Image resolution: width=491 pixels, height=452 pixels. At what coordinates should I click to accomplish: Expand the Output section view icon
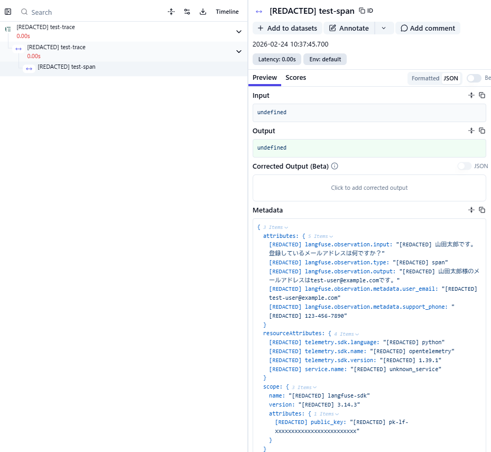click(471, 131)
